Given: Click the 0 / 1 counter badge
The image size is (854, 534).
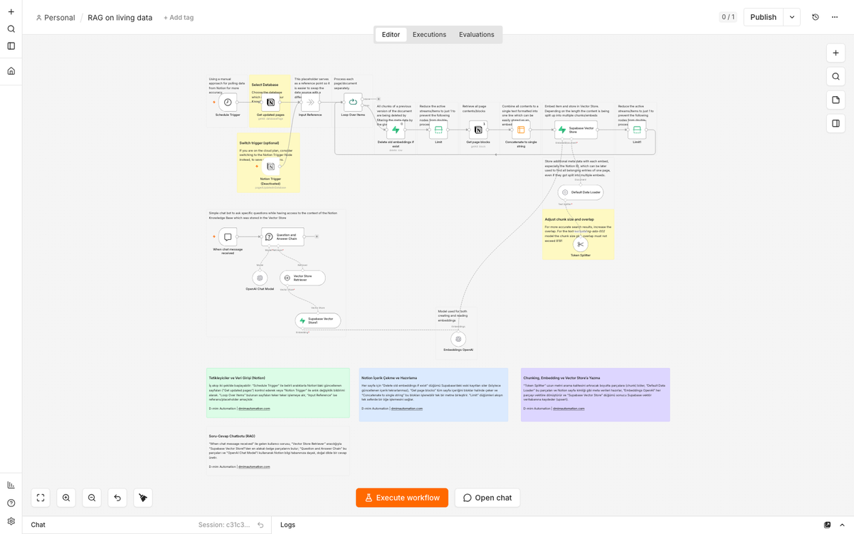Looking at the screenshot, I should pos(728,17).
